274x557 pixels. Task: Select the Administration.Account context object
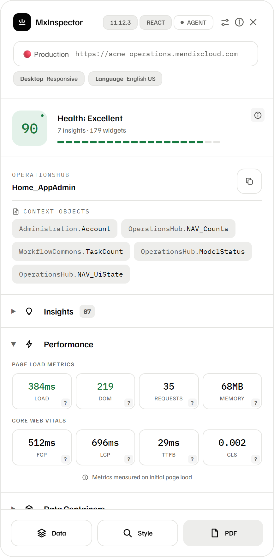tap(65, 229)
